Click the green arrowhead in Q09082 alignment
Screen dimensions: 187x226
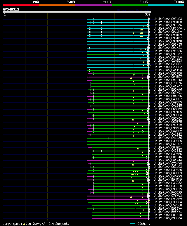pyautogui.click(x=143, y=132)
